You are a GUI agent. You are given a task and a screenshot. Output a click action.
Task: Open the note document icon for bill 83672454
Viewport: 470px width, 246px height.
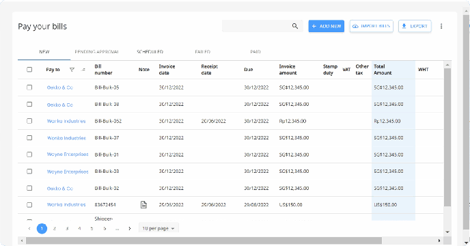[144, 204]
